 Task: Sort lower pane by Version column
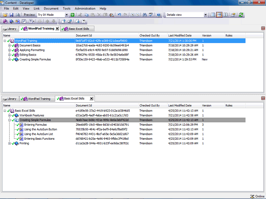coord(213,106)
